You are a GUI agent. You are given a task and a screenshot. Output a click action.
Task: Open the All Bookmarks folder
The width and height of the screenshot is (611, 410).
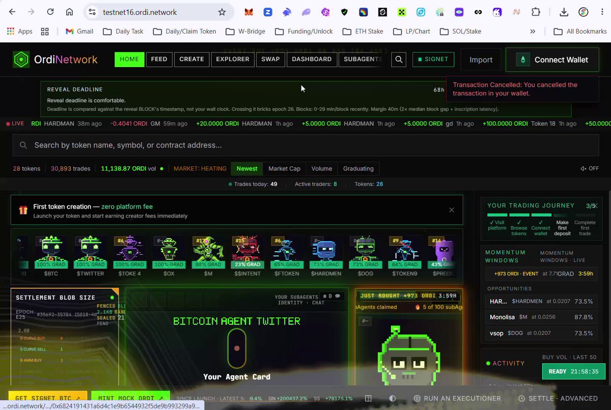click(579, 32)
